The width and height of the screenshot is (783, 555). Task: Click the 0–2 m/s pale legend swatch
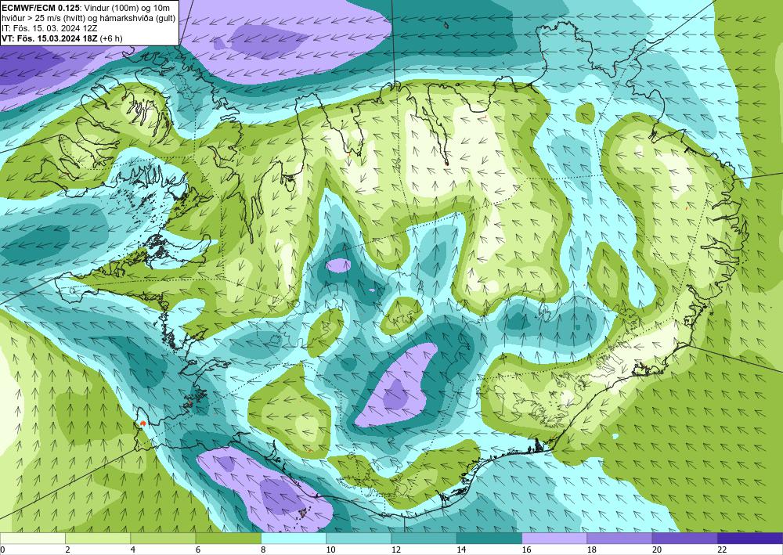[32, 538]
